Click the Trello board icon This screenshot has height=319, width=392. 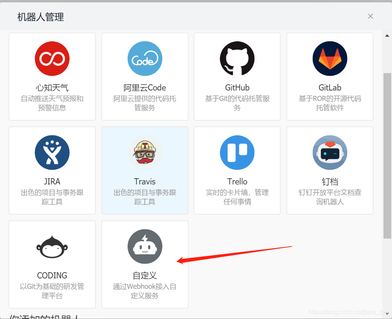pos(237,152)
